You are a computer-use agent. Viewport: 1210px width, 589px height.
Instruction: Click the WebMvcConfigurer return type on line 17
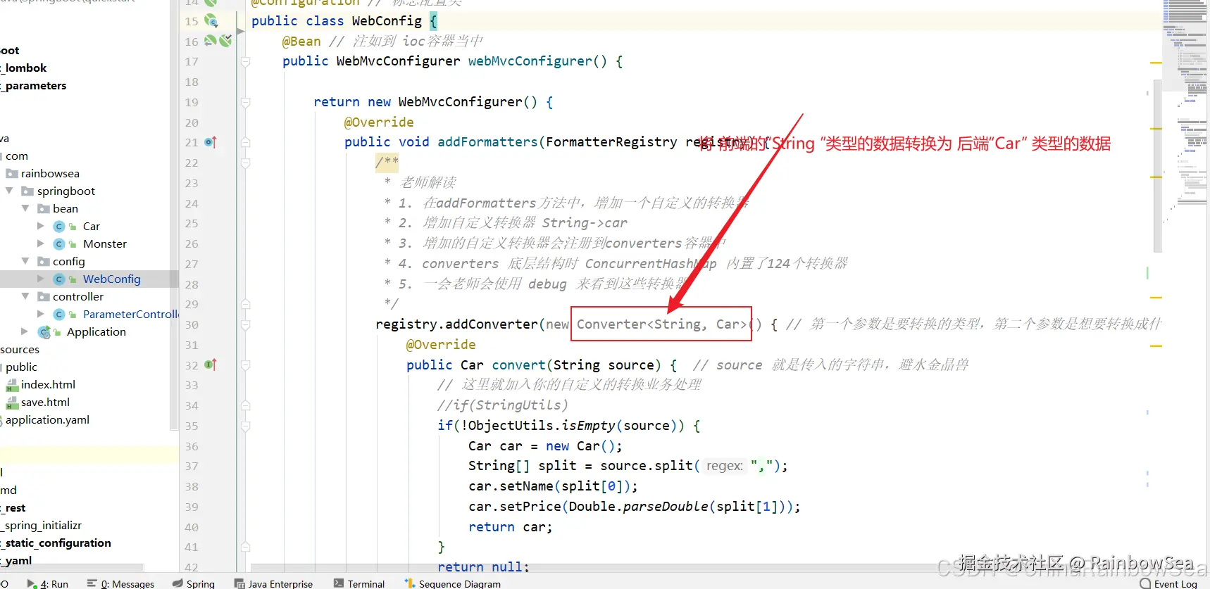398,61
